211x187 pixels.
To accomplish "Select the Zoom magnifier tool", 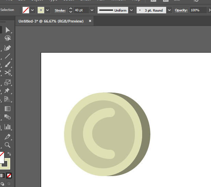I will point(8,145).
